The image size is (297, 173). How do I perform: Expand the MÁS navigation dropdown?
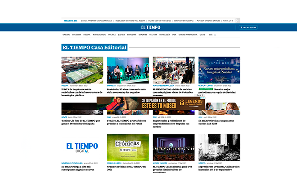pyautogui.click(x=212, y=35)
